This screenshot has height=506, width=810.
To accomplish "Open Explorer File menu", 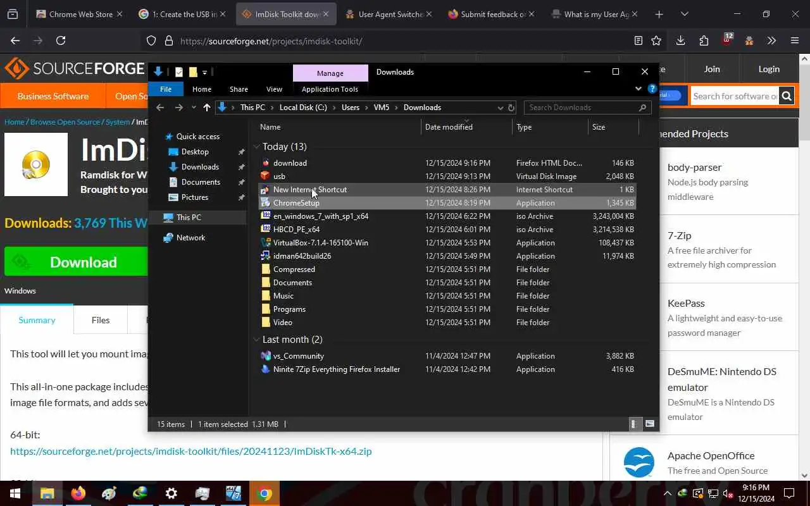I will (x=166, y=89).
